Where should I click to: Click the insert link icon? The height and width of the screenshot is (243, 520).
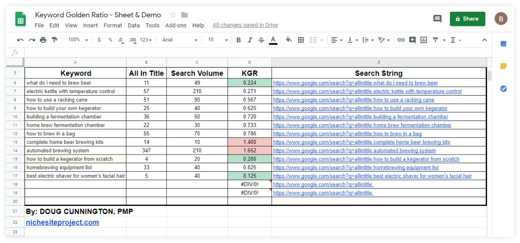[401, 40]
